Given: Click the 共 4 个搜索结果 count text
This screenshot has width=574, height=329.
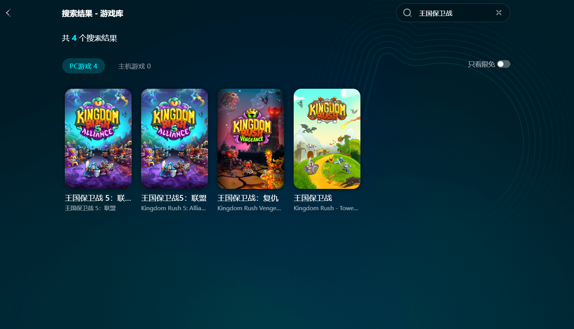Looking at the screenshot, I should (90, 38).
